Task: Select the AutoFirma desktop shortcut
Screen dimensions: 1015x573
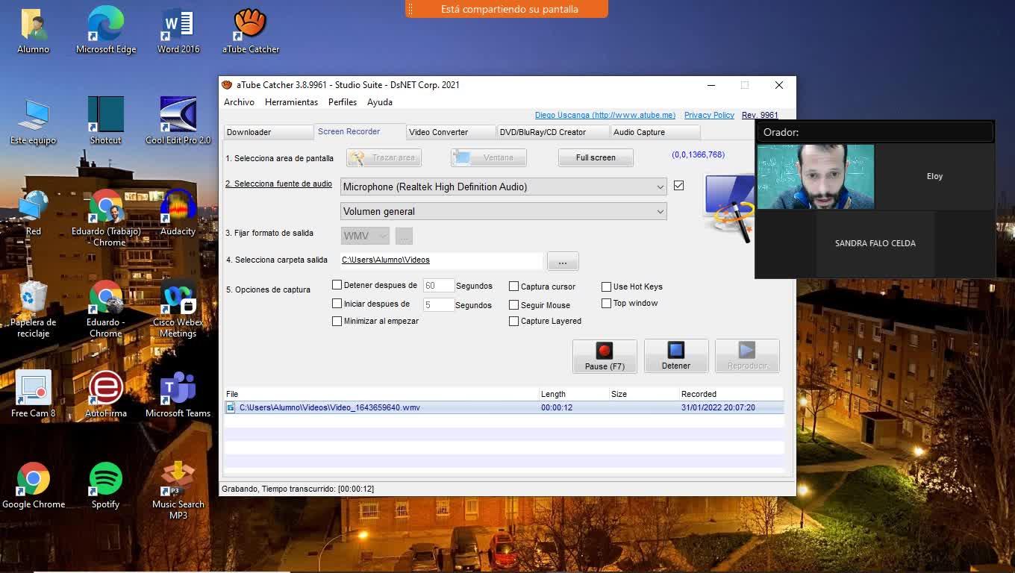Action: tap(106, 395)
